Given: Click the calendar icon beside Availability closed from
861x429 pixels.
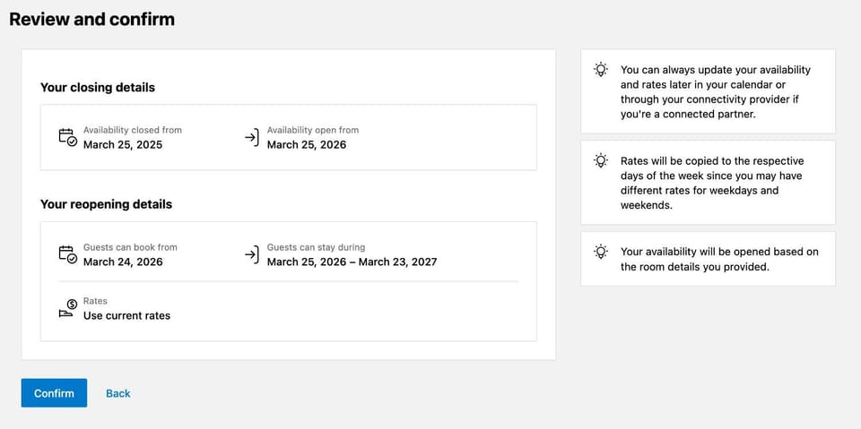Looking at the screenshot, I should 67,137.
